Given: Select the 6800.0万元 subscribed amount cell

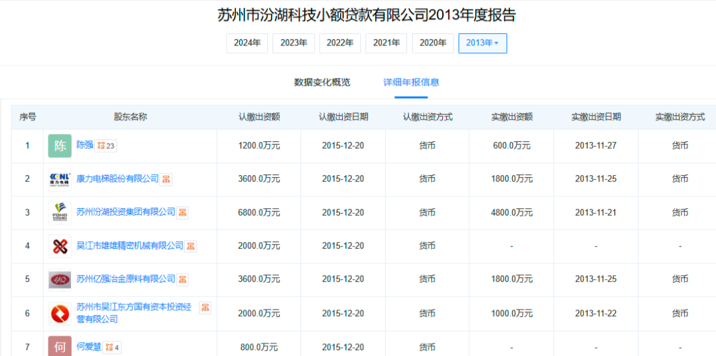Looking at the screenshot, I should pyautogui.click(x=259, y=213).
